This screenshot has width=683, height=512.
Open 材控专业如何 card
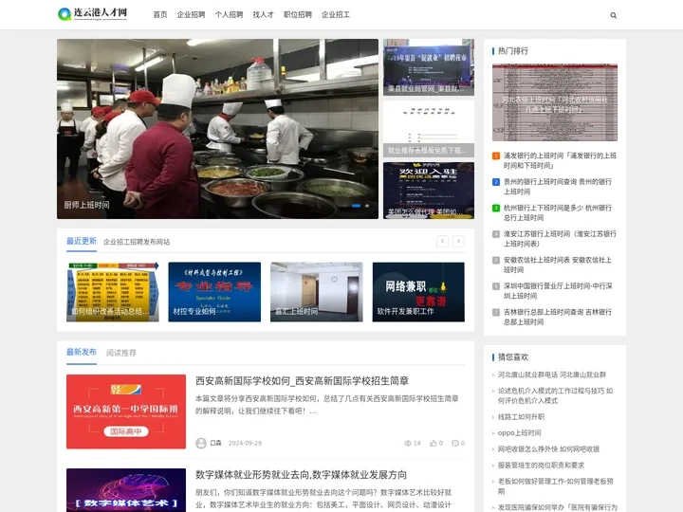[x=214, y=292]
